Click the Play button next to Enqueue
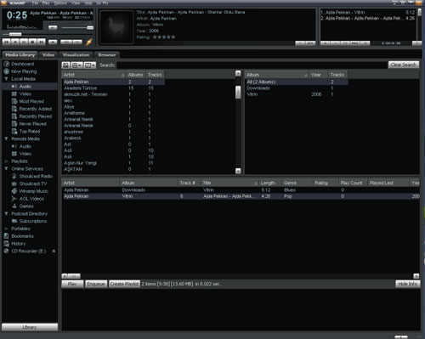 72,284
